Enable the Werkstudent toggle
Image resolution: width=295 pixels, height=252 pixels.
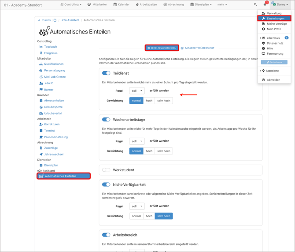point(106,170)
